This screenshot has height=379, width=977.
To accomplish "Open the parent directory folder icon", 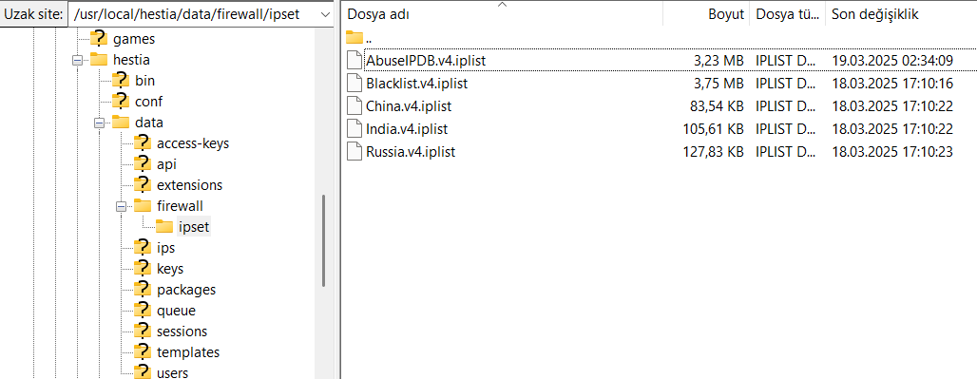I will [354, 37].
